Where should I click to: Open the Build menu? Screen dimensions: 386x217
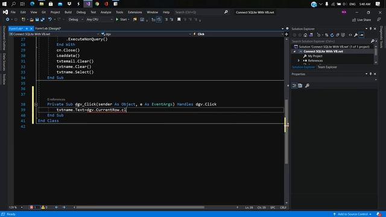point(68,12)
